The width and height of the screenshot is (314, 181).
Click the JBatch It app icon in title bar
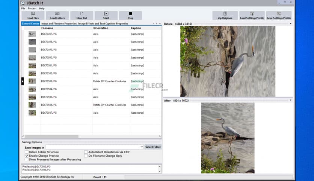click(23, 3)
